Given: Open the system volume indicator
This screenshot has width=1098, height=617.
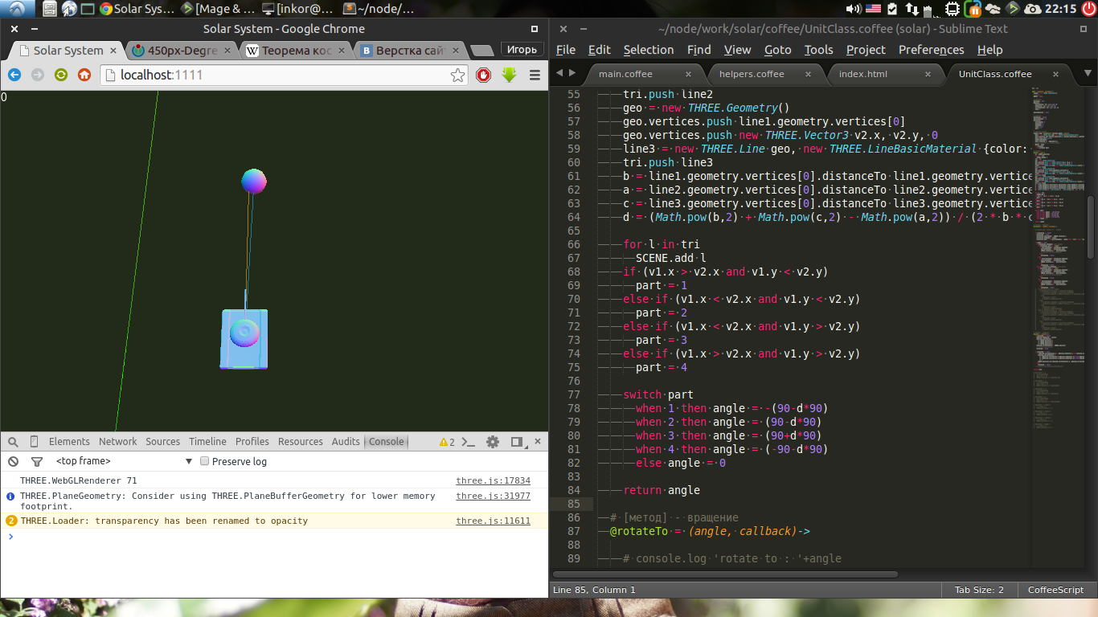Looking at the screenshot, I should click(854, 9).
